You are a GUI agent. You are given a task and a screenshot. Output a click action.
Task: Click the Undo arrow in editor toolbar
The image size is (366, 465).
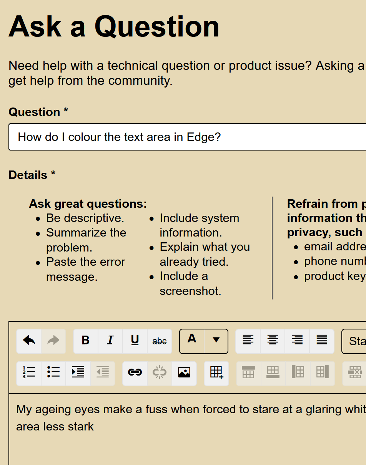click(29, 341)
